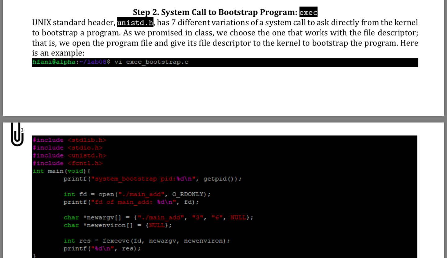This screenshot has height=258, width=447.
Task: Click the NULL value in newenviron array
Action: 157,225
